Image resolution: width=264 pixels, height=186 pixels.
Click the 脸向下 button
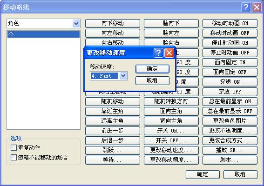coord(171,23)
